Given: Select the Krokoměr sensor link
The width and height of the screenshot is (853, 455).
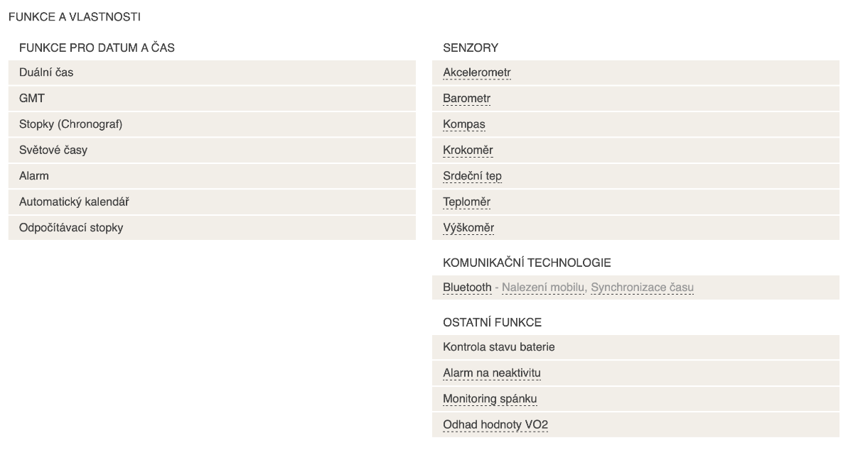Looking at the screenshot, I should (468, 150).
